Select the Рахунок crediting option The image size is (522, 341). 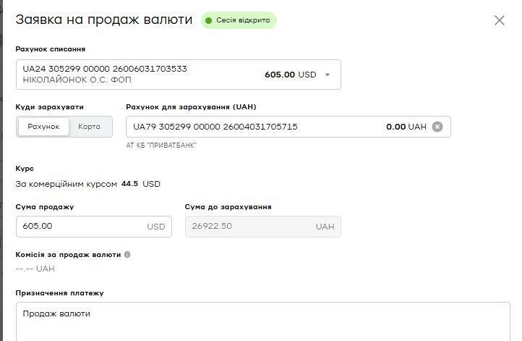43,127
